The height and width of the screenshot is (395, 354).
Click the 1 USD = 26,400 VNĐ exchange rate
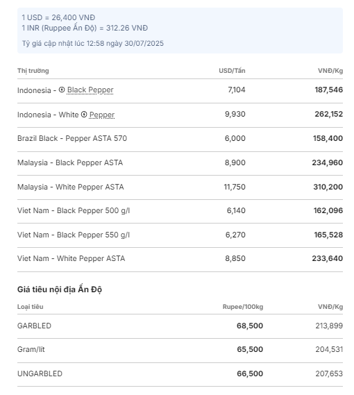(x=58, y=17)
